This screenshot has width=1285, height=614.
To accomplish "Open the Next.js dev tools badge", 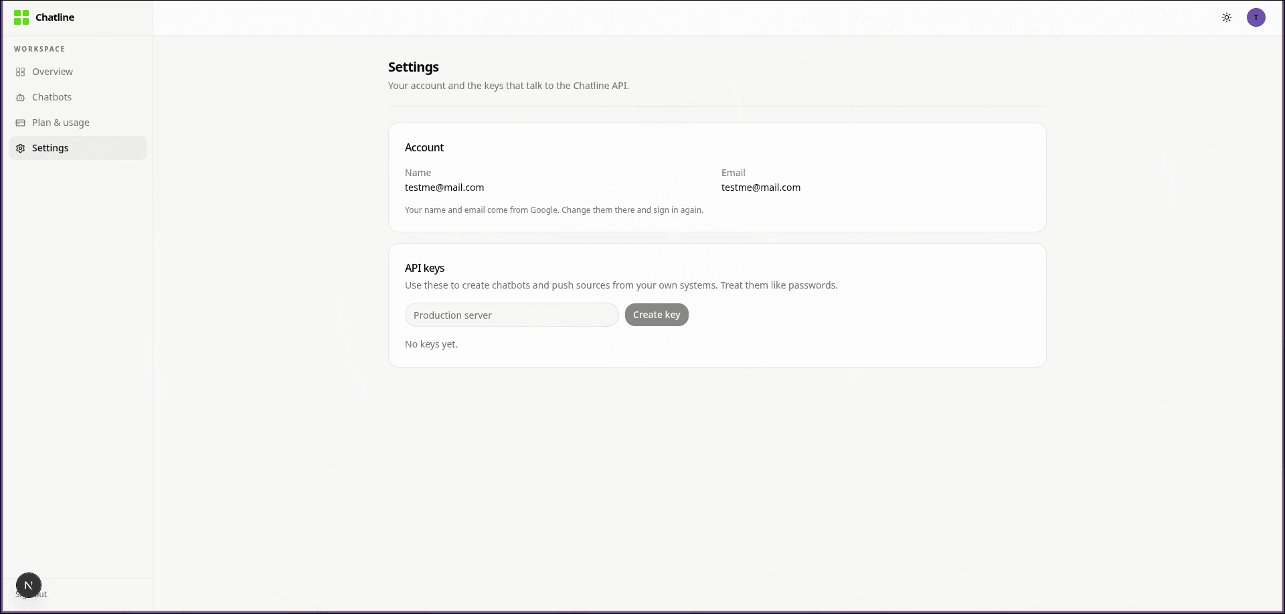I will 29,585.
